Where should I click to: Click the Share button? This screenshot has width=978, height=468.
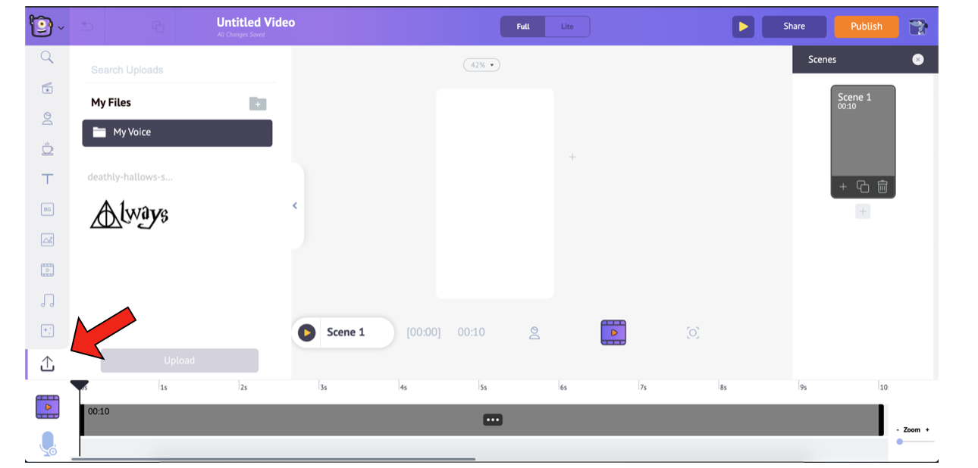[x=795, y=27]
